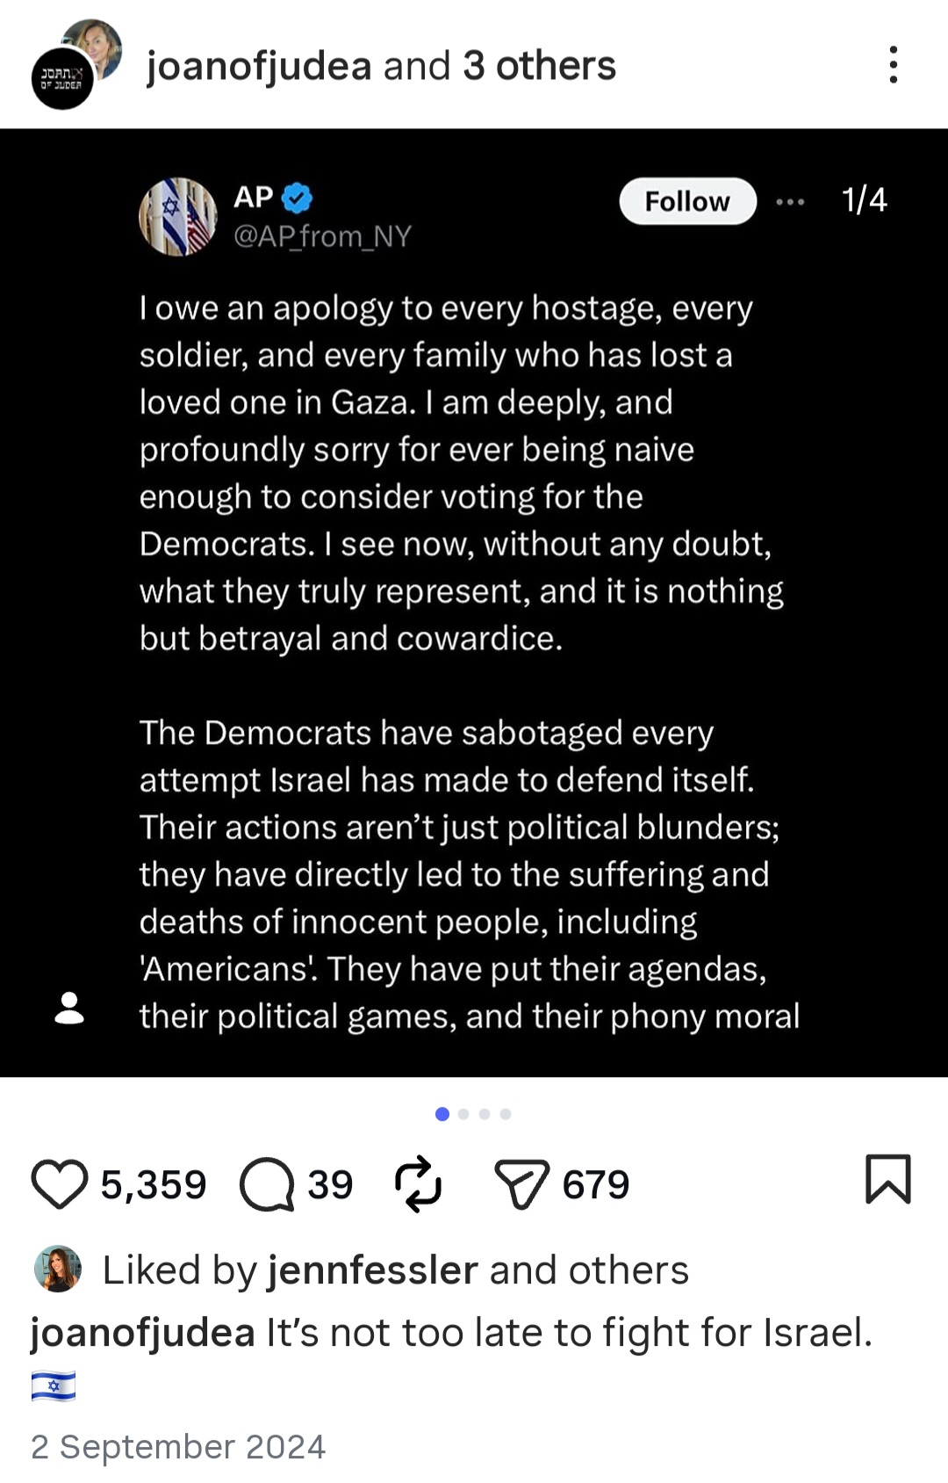This screenshot has width=948, height=1483.
Task: Open the '3 others' collaborators list
Action: (x=540, y=66)
